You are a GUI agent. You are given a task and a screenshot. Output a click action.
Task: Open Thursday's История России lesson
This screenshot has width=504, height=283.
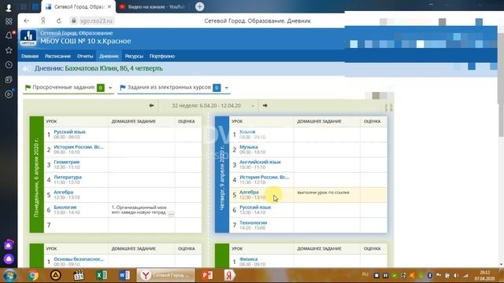pos(265,177)
